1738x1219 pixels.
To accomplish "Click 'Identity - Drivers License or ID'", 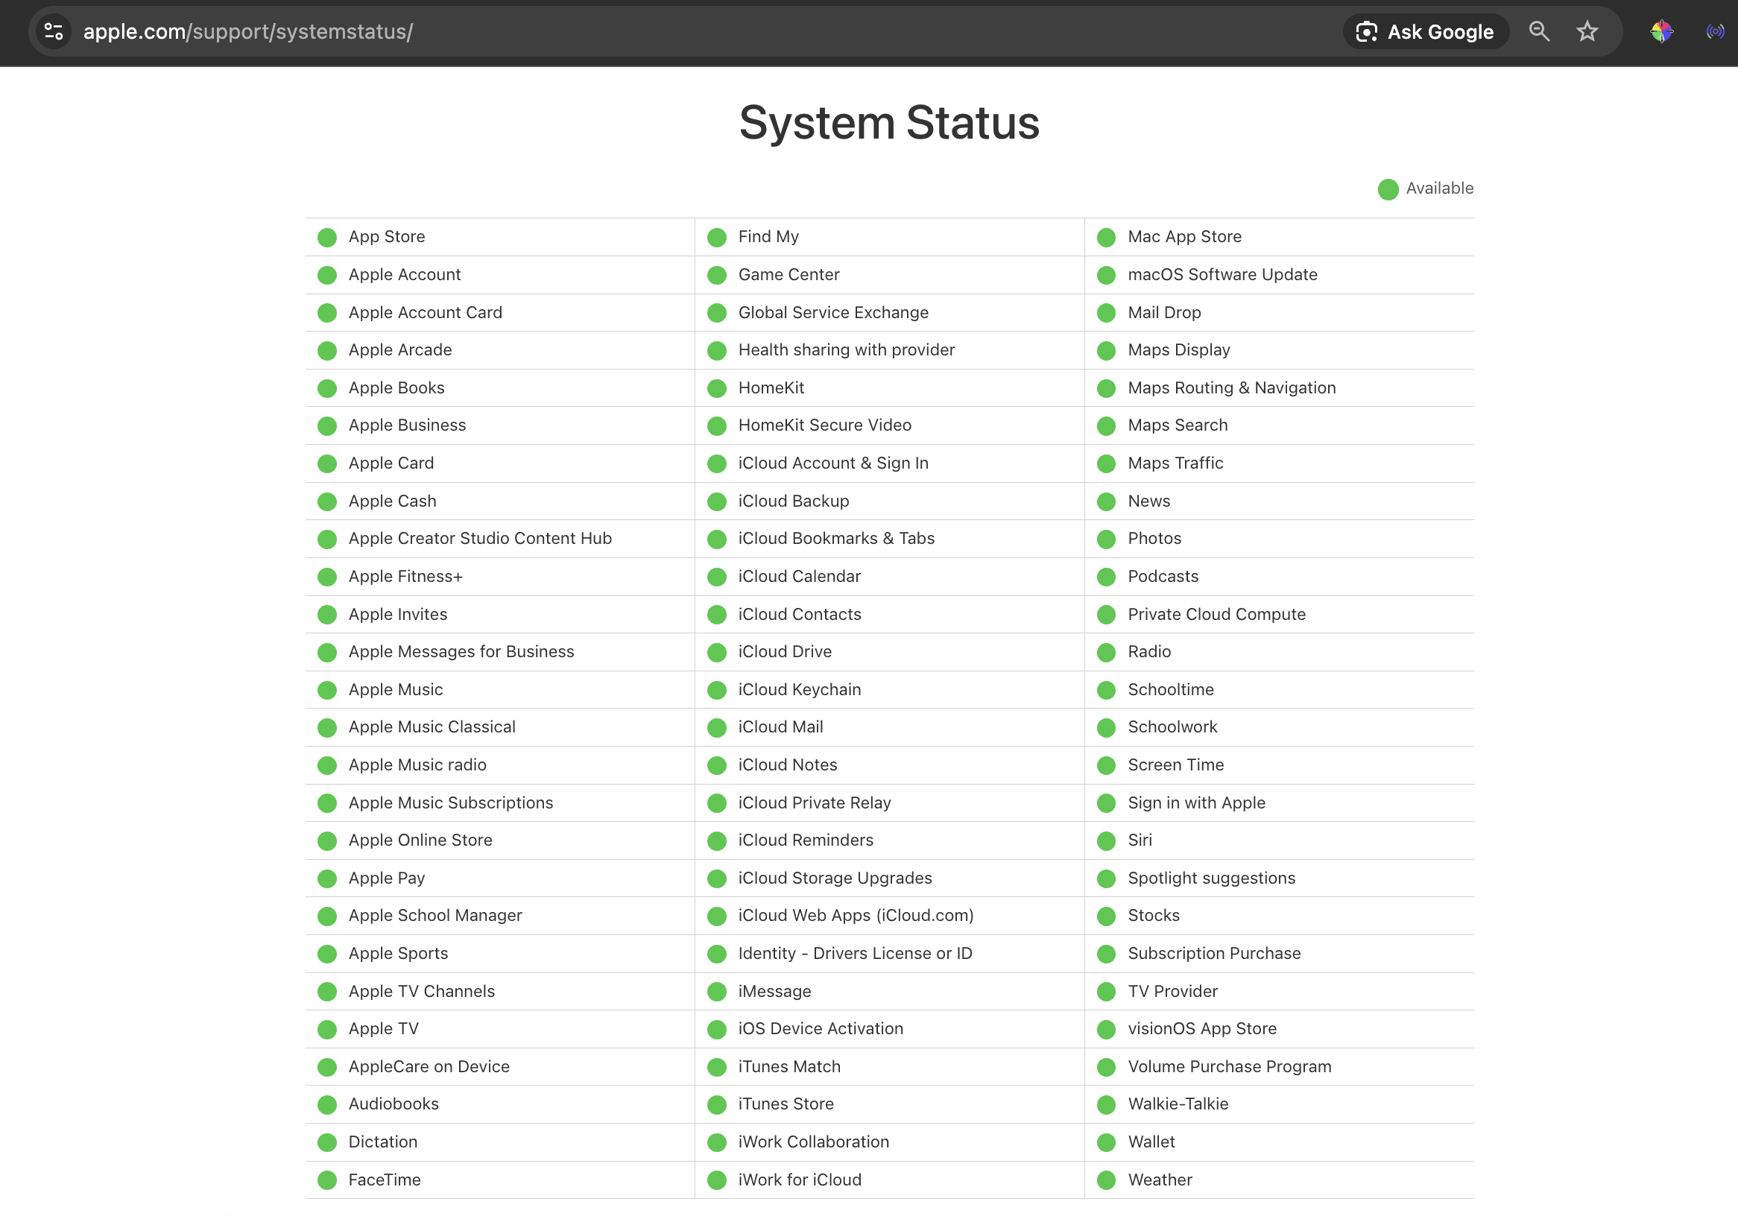I will [856, 954].
